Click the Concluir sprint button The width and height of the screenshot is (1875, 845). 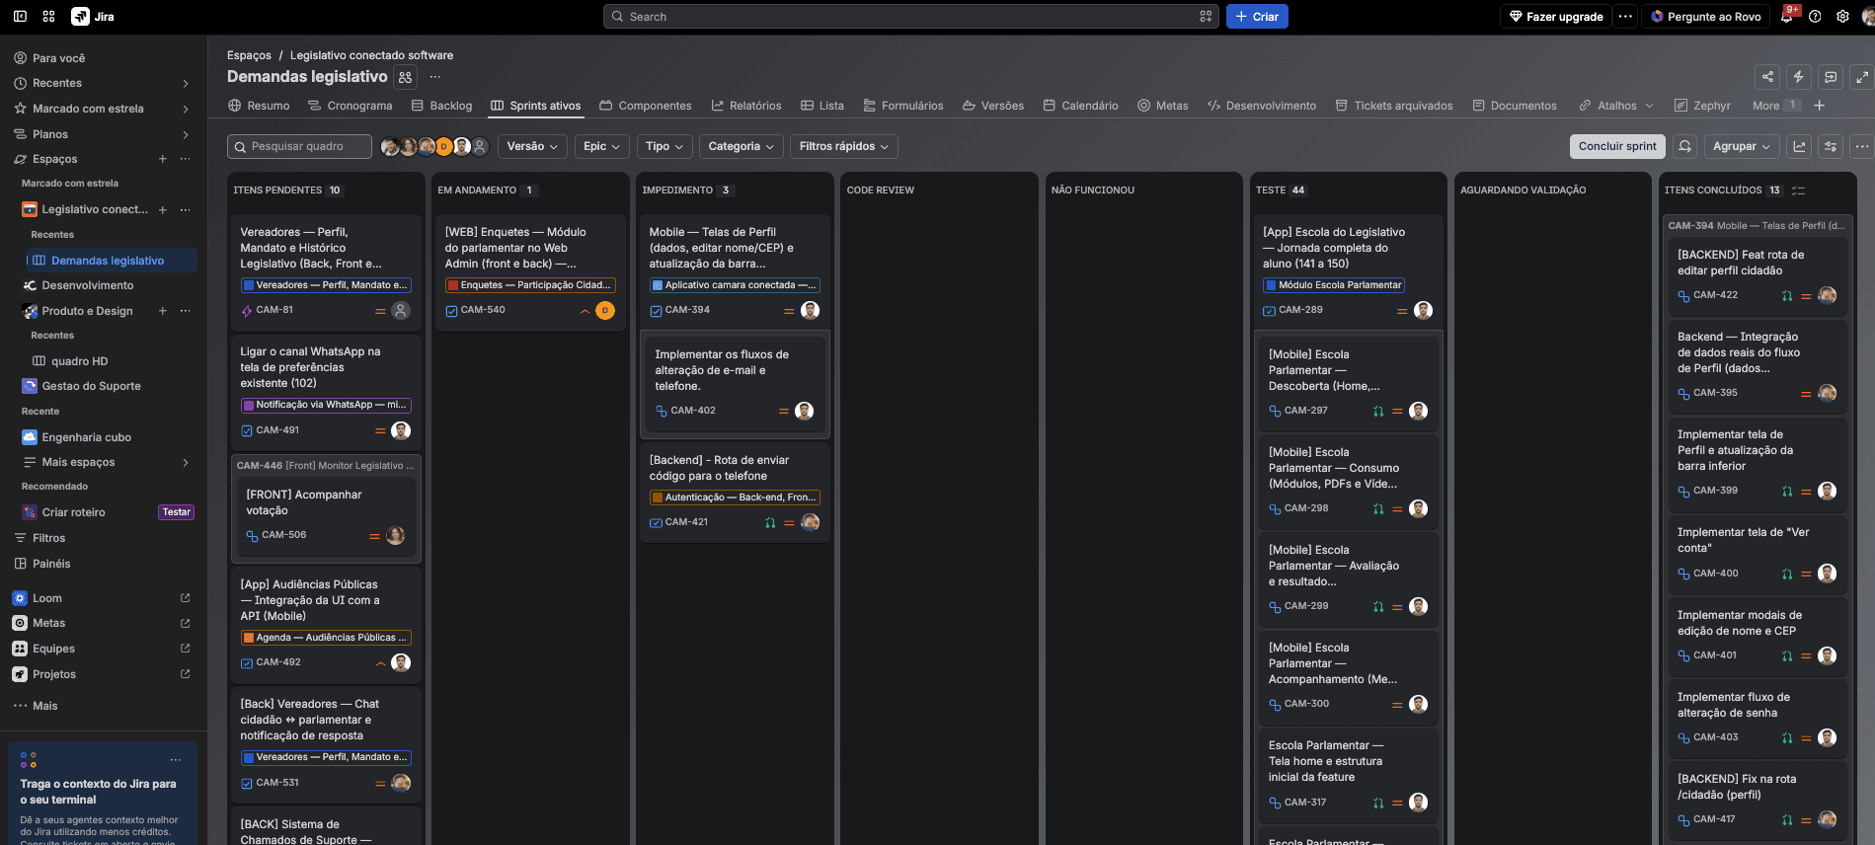[x=1617, y=146]
